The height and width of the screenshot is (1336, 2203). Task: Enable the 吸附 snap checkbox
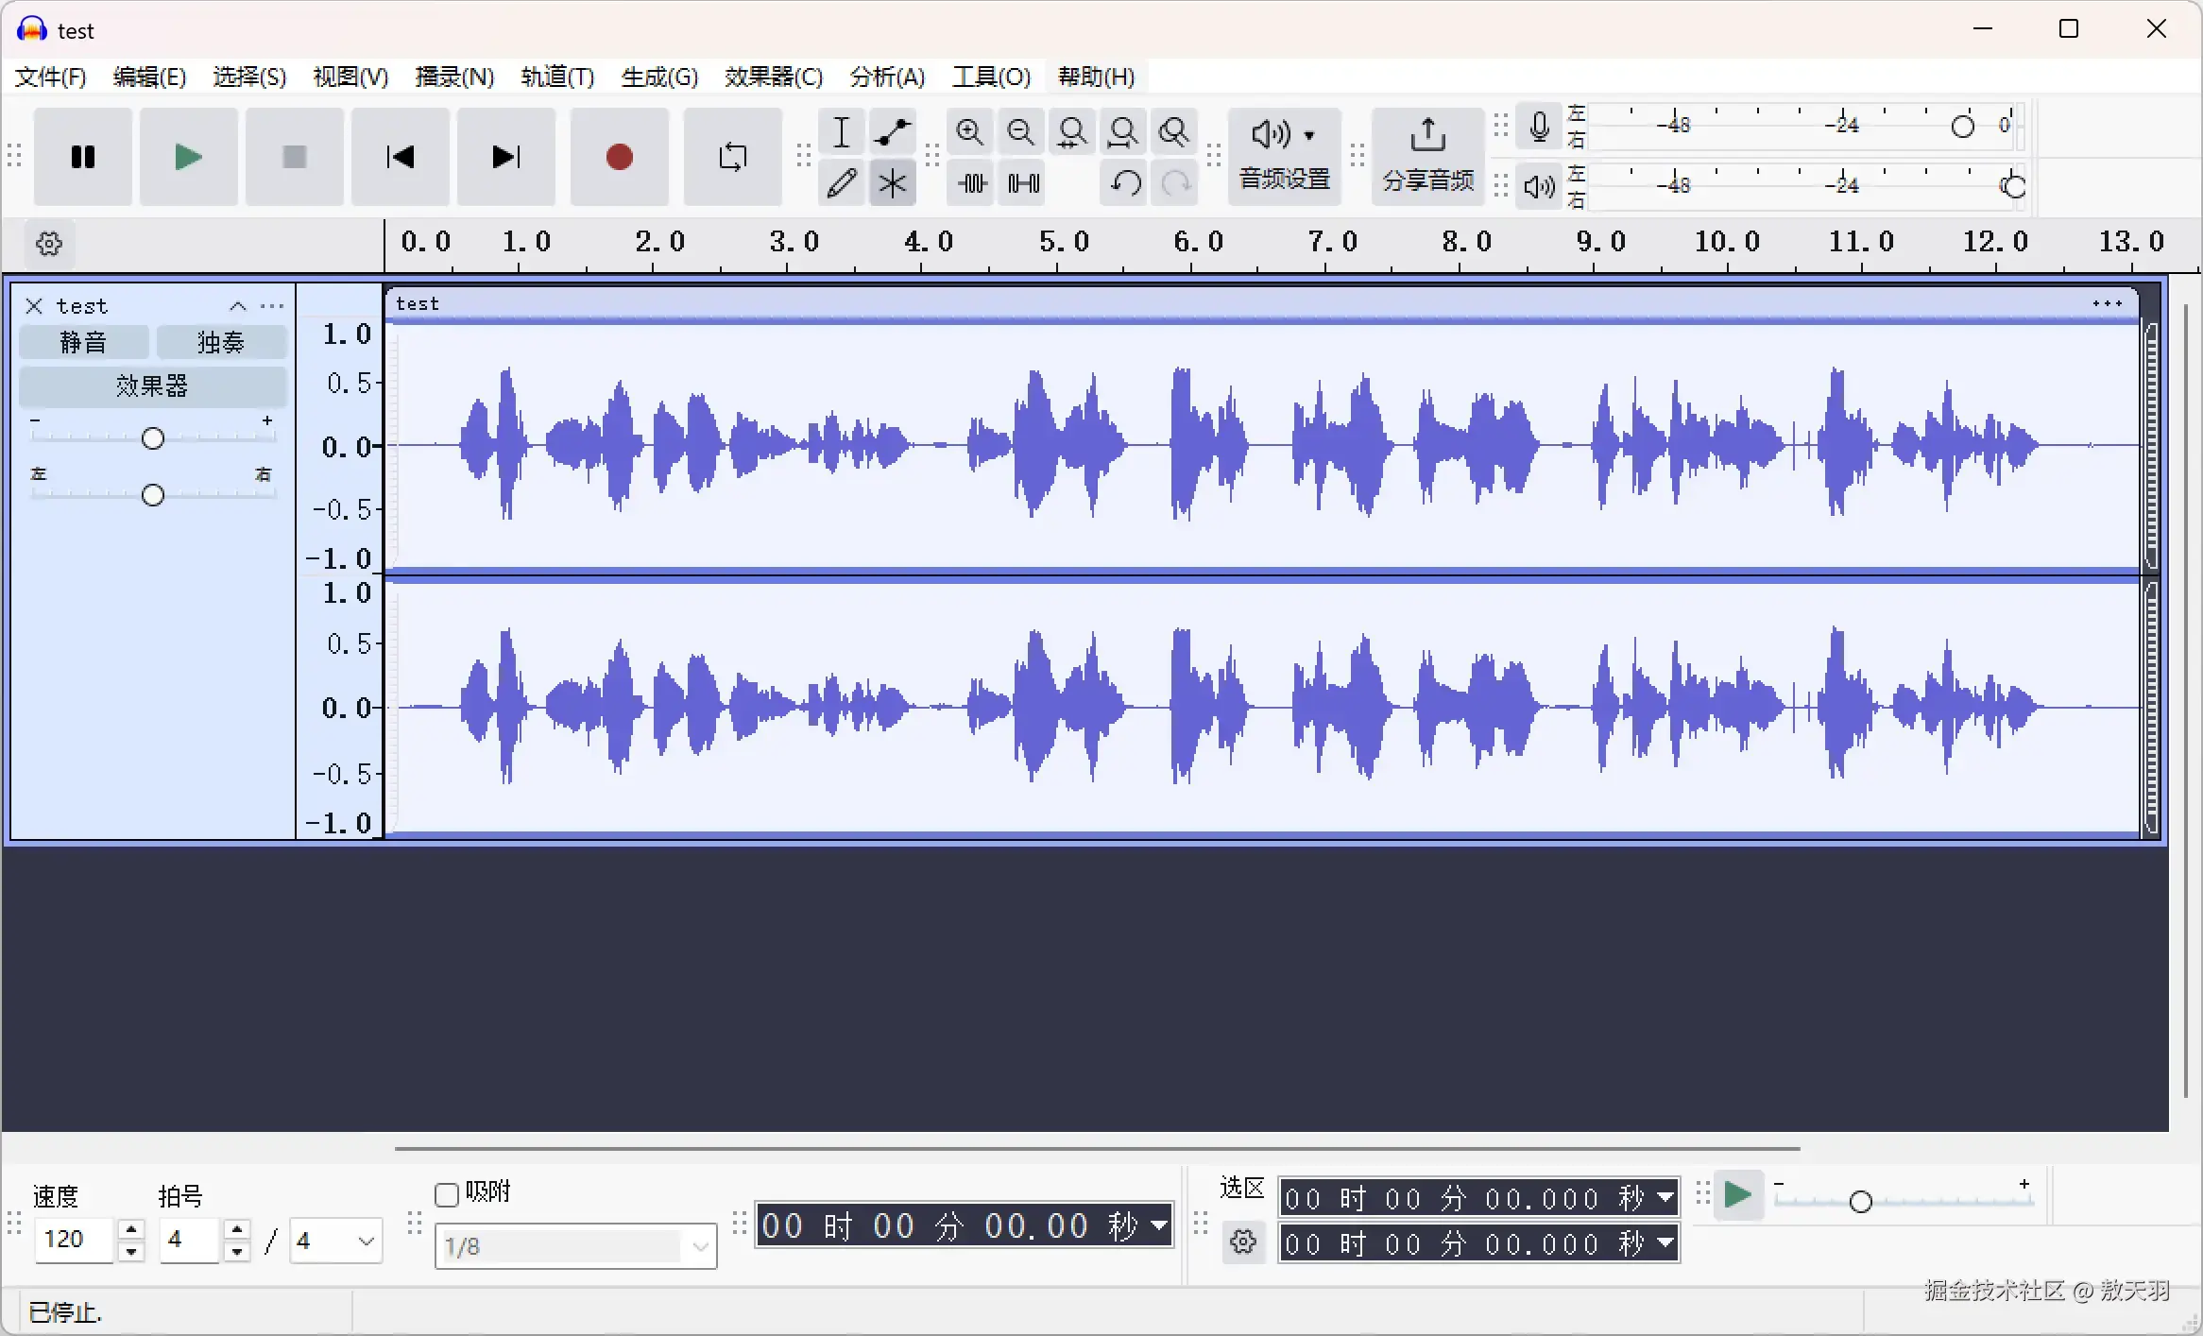coord(447,1194)
